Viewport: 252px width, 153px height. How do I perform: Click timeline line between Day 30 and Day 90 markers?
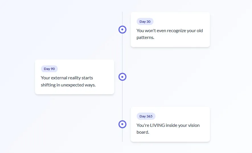tap(122, 53)
